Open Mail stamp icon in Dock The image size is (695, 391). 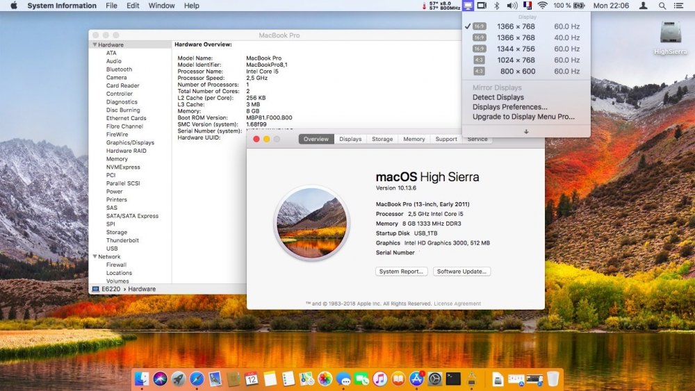coord(215,379)
